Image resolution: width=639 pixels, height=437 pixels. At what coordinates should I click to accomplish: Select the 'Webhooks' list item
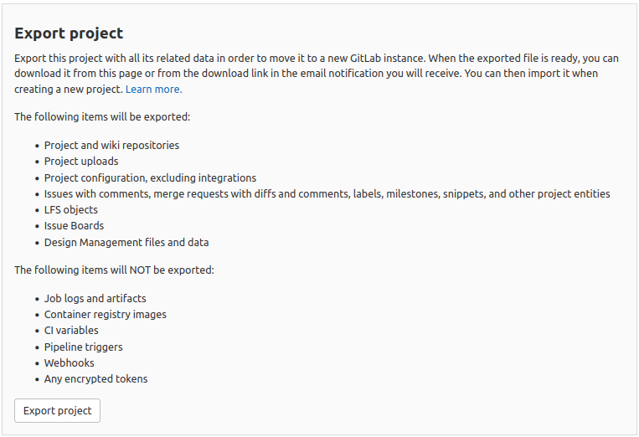[x=70, y=362]
